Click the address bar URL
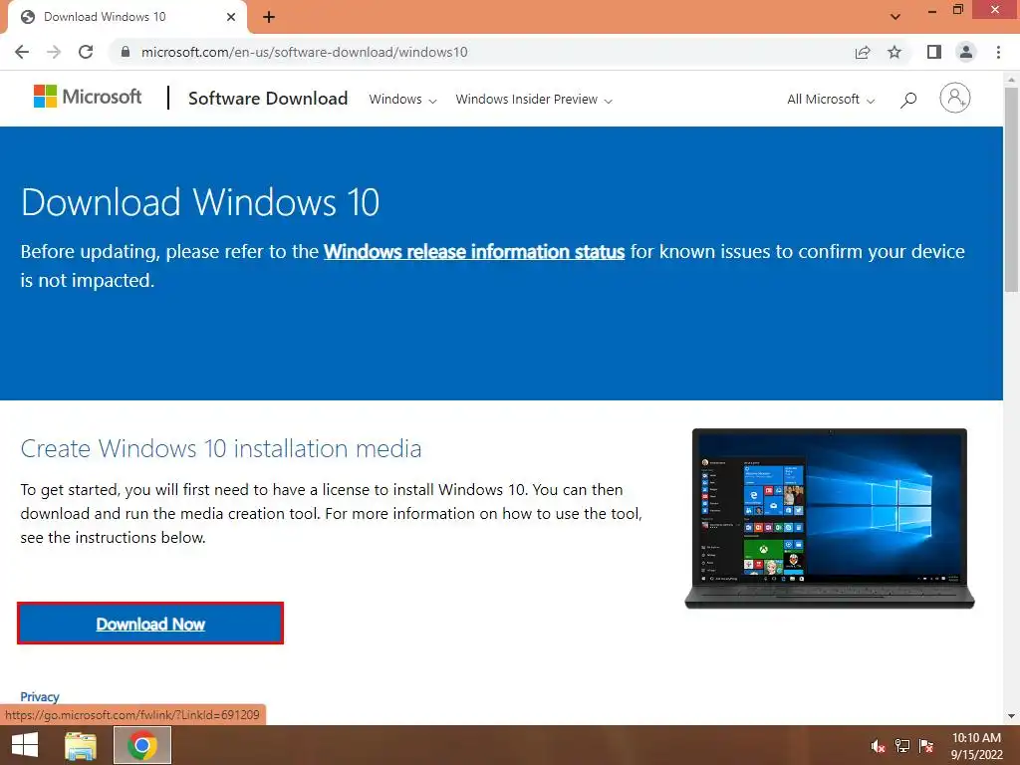Image resolution: width=1020 pixels, height=765 pixels. click(305, 52)
